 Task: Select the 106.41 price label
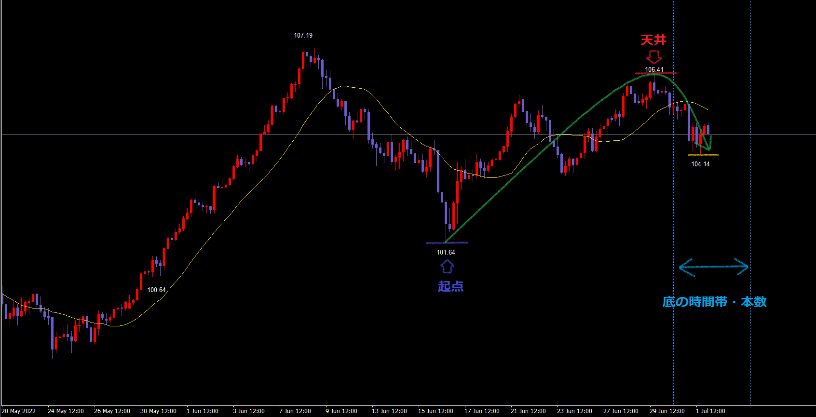click(654, 69)
